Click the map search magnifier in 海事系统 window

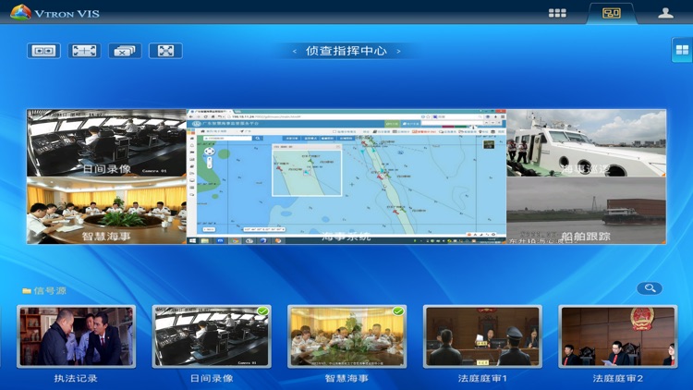pos(257,139)
